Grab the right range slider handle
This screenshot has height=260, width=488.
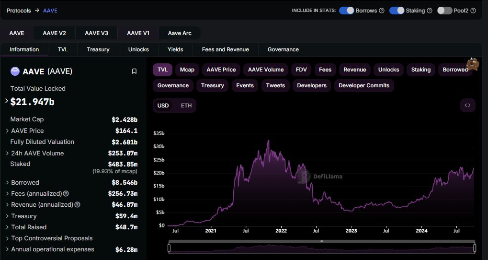(475, 248)
